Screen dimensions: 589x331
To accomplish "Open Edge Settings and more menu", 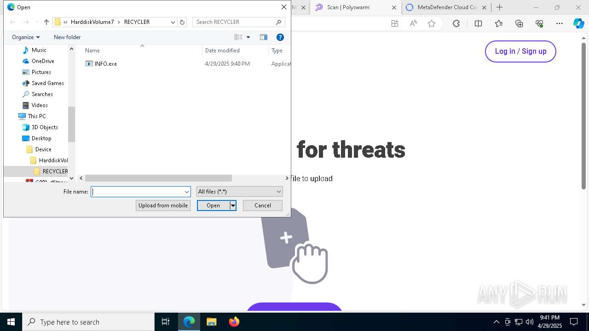I will pos(560,23).
